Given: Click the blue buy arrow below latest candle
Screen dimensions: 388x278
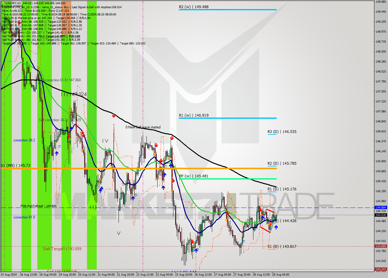Looking at the screenshot, I should pos(276,227).
